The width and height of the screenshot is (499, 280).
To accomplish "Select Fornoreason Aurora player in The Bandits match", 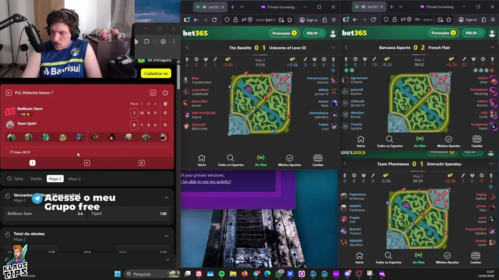I will coord(322,80).
